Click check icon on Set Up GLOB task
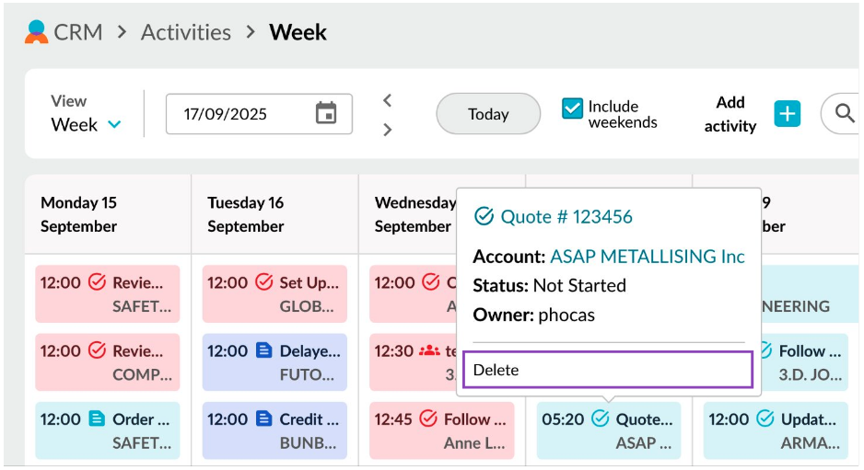This screenshot has width=864, height=470. coord(264,282)
